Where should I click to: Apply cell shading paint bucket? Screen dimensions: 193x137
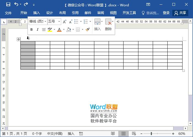click(x=69, y=30)
